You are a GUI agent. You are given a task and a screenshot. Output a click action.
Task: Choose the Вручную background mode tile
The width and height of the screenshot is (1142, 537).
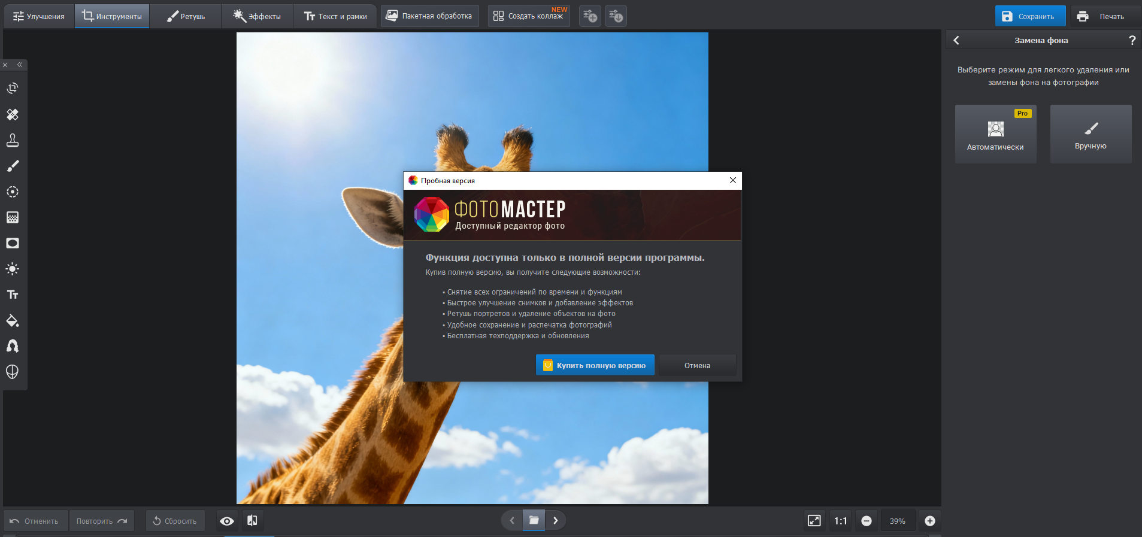click(x=1090, y=134)
